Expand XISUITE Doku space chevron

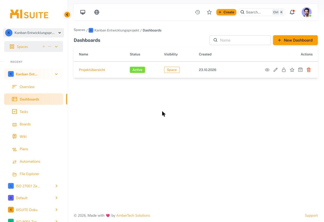click(56, 210)
